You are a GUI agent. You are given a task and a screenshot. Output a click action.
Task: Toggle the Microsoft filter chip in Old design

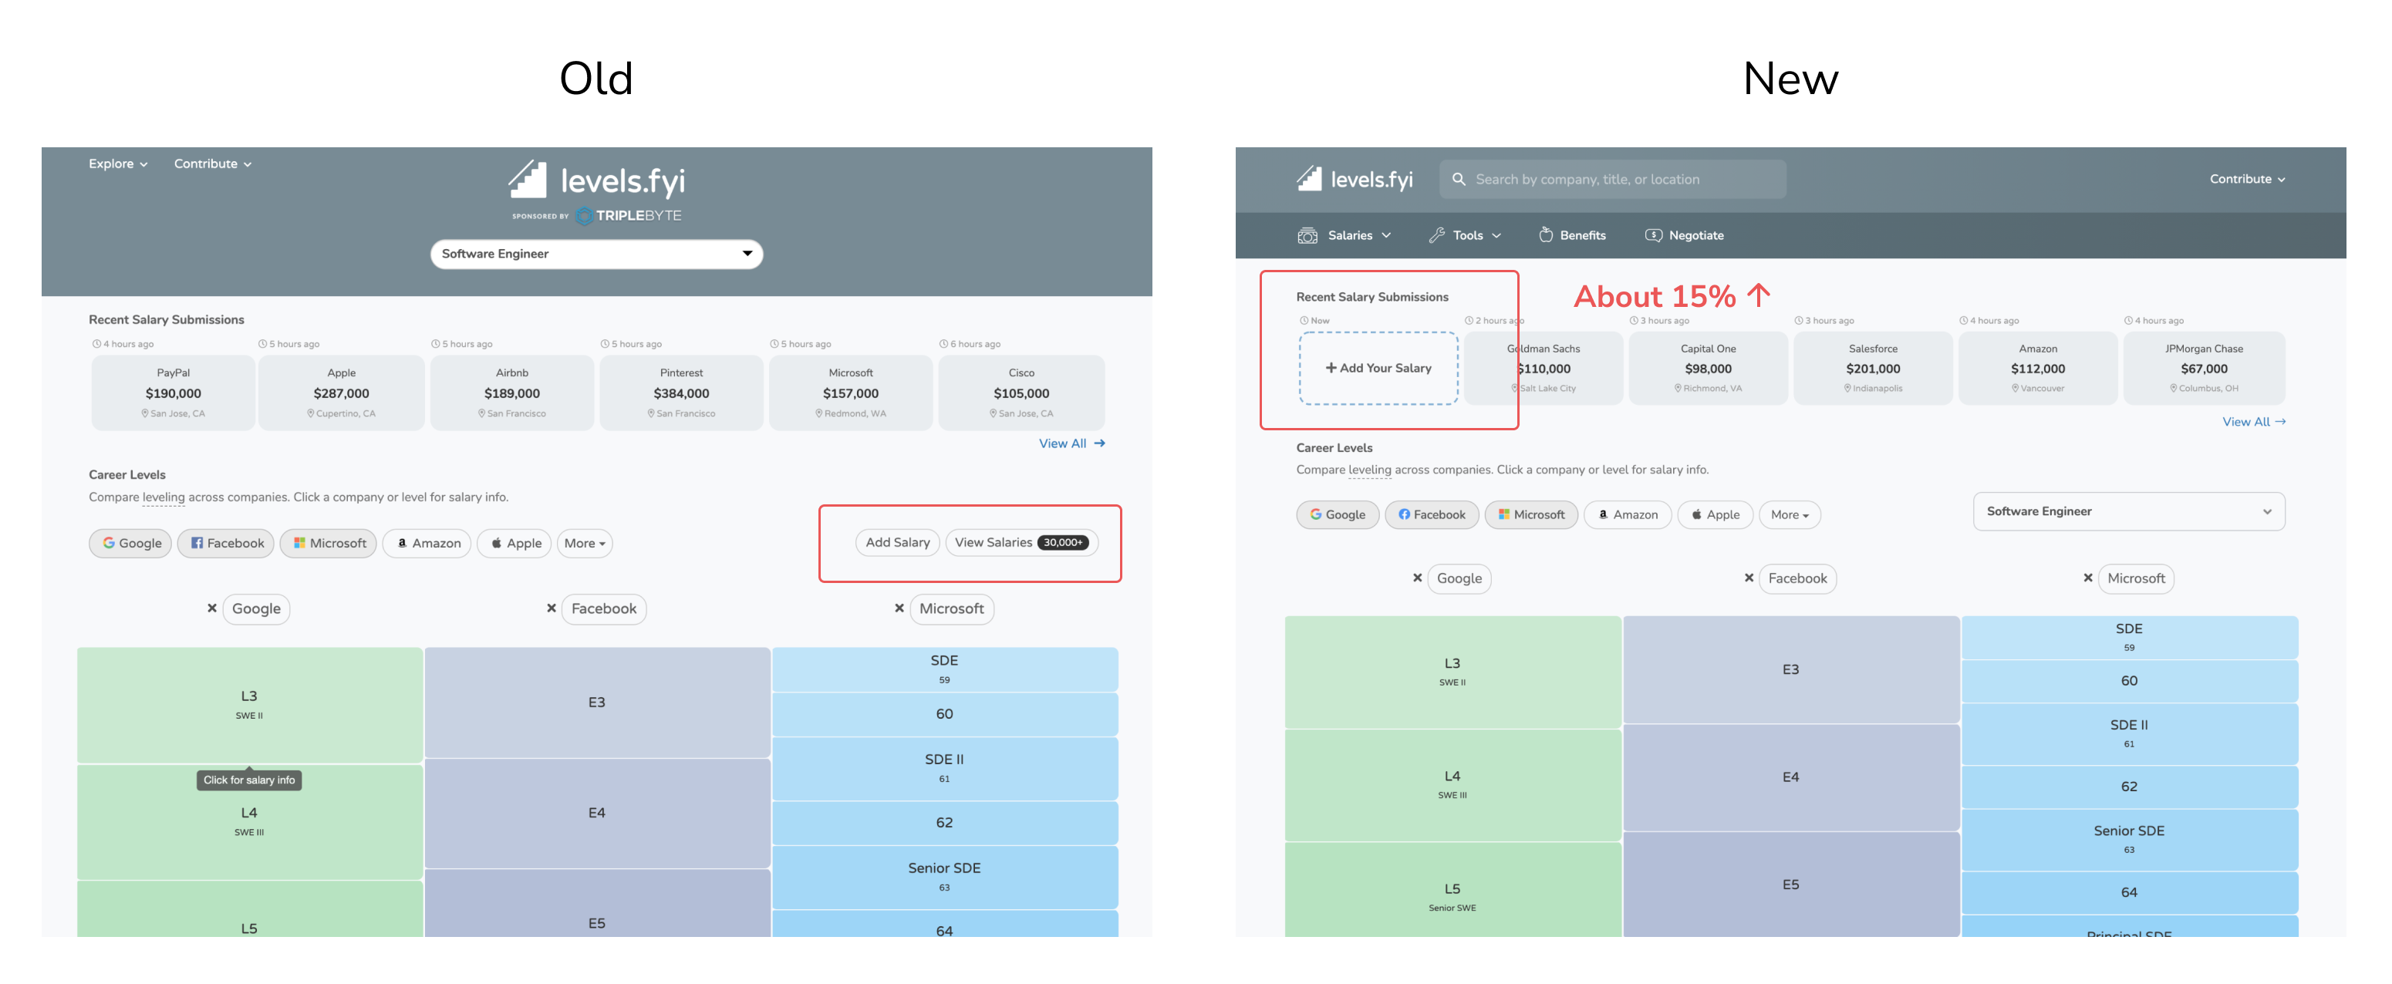pyautogui.click(x=329, y=544)
